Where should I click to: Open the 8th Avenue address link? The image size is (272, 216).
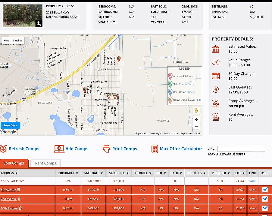click(x=8, y=190)
